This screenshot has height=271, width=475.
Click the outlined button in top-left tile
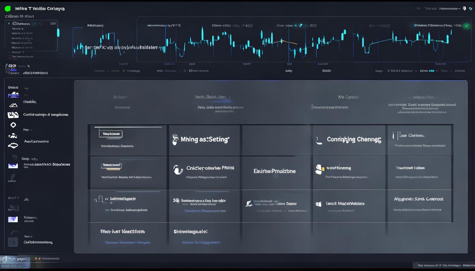[x=111, y=134]
